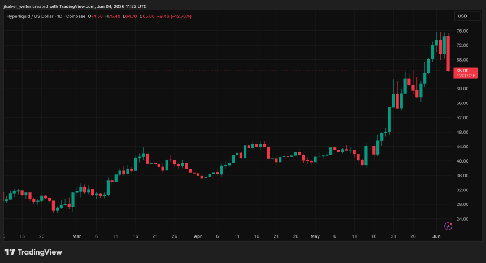Open the USD currency selector
This screenshot has height=263, width=486.
[467, 16]
